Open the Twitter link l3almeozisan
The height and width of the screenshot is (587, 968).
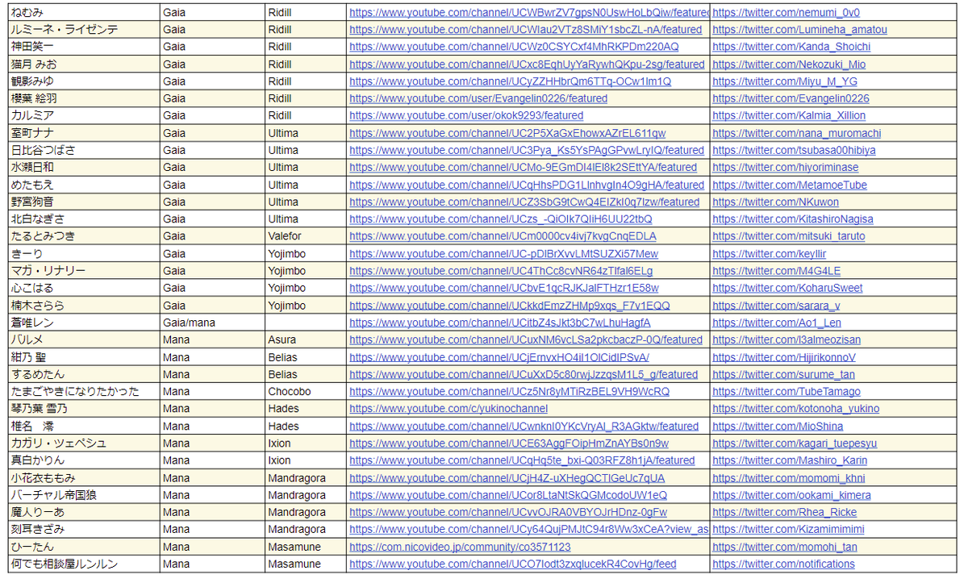click(786, 340)
